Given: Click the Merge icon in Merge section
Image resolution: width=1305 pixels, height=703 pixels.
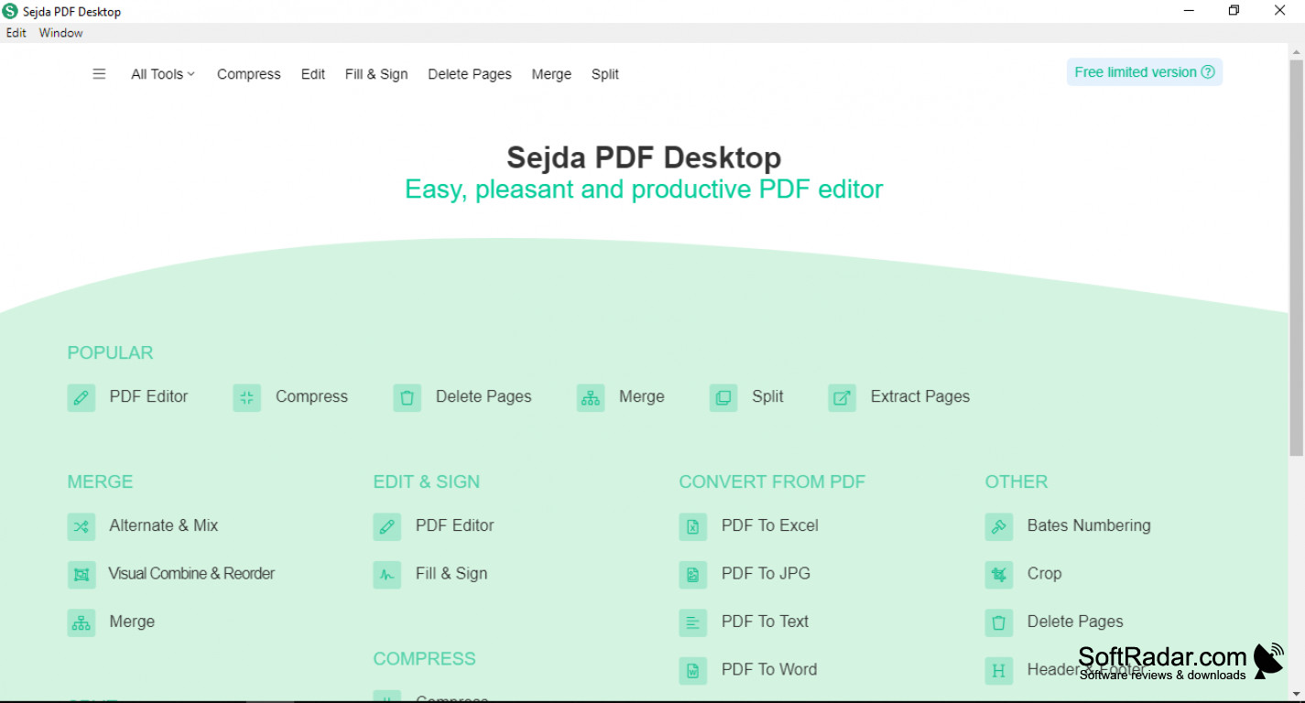Looking at the screenshot, I should 82,622.
